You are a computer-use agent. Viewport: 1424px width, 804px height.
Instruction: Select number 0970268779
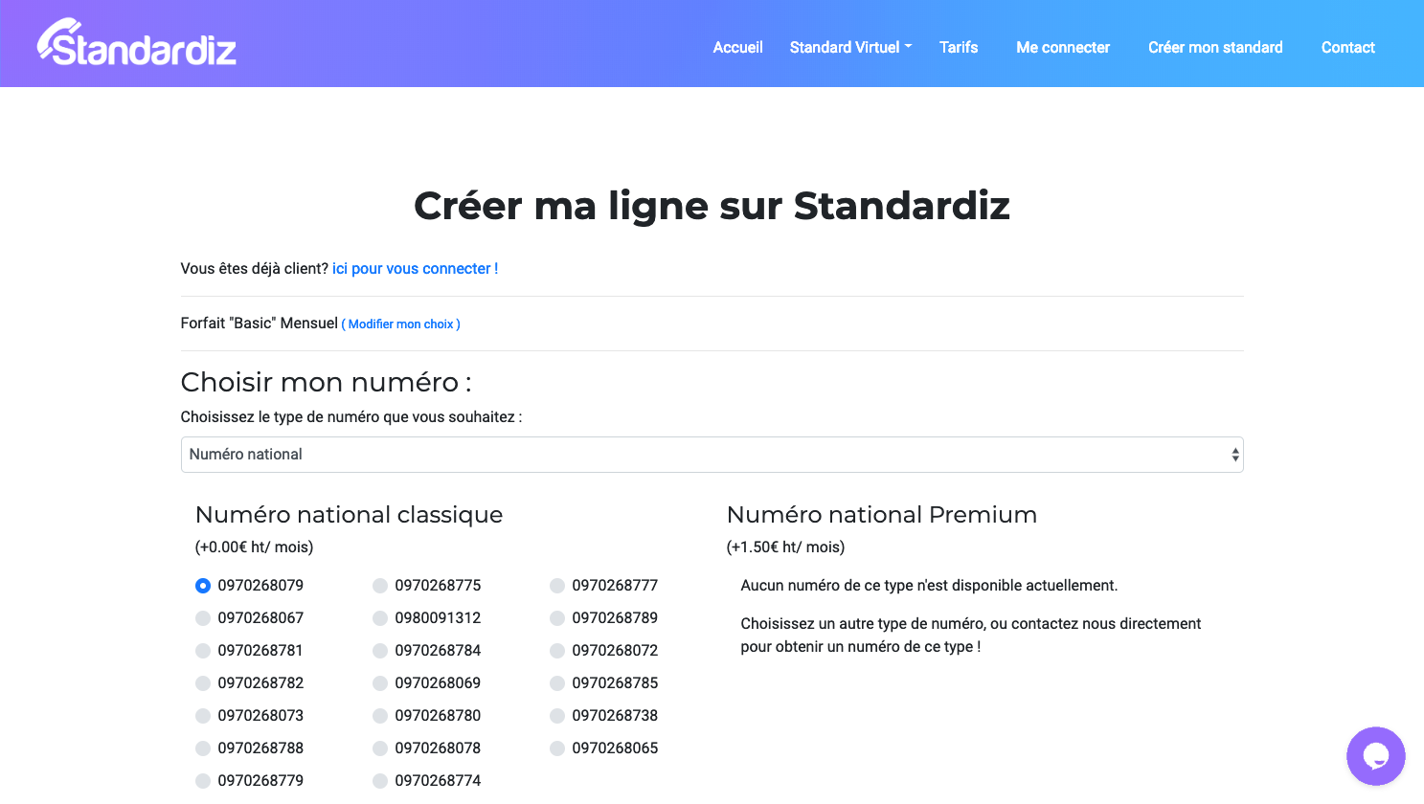(203, 781)
